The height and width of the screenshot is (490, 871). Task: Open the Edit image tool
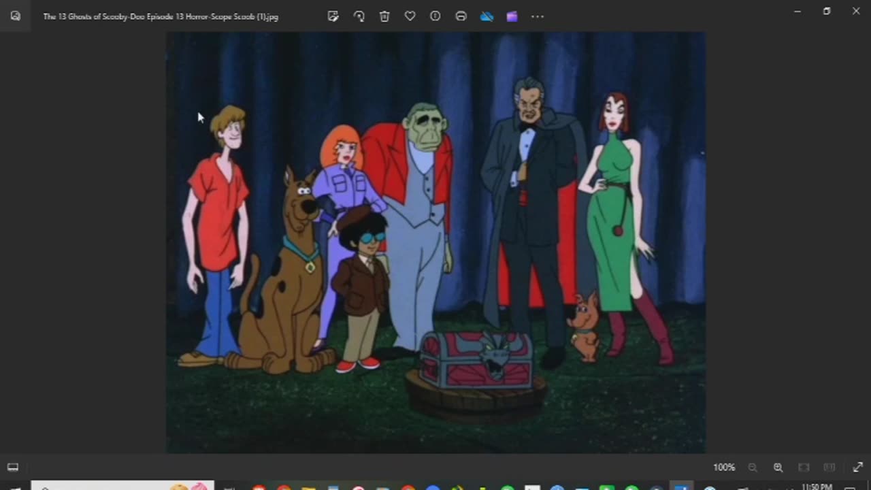(x=333, y=16)
